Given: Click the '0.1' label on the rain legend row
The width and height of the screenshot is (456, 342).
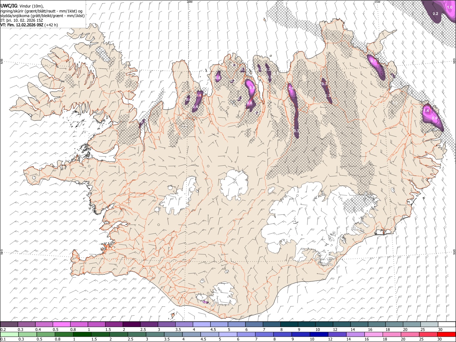Looking at the screenshot, I should click(4, 339).
